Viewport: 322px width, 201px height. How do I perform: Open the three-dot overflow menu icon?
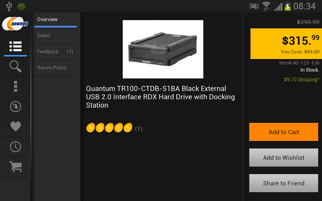click(x=15, y=86)
